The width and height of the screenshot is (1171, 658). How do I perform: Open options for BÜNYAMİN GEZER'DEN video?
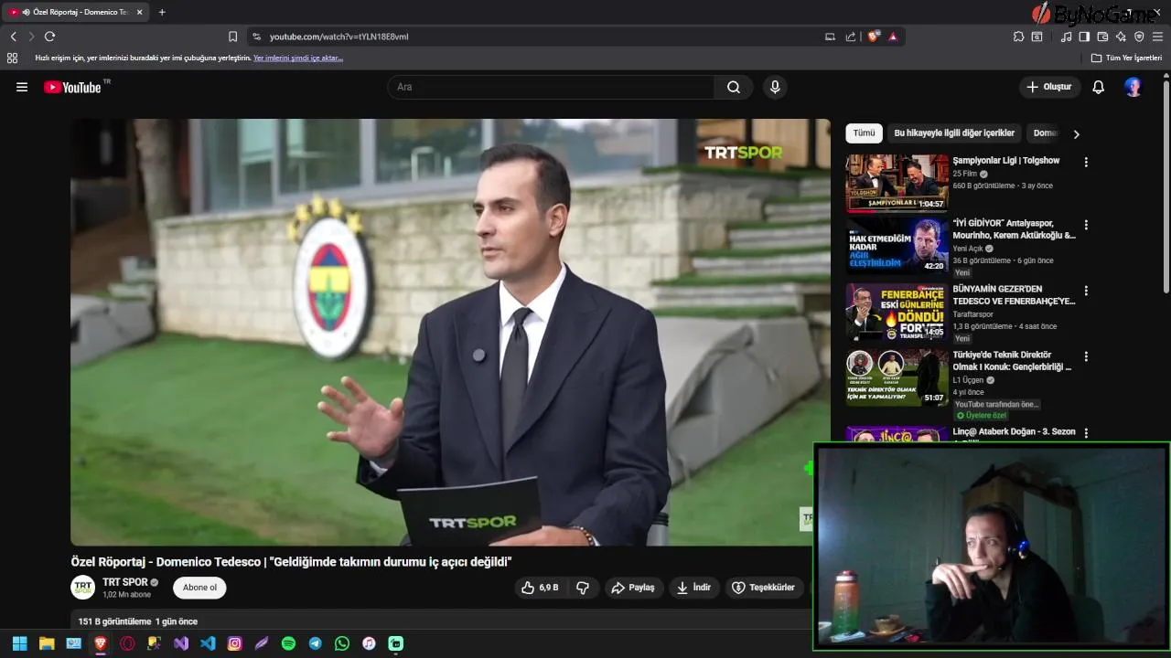coord(1086,291)
